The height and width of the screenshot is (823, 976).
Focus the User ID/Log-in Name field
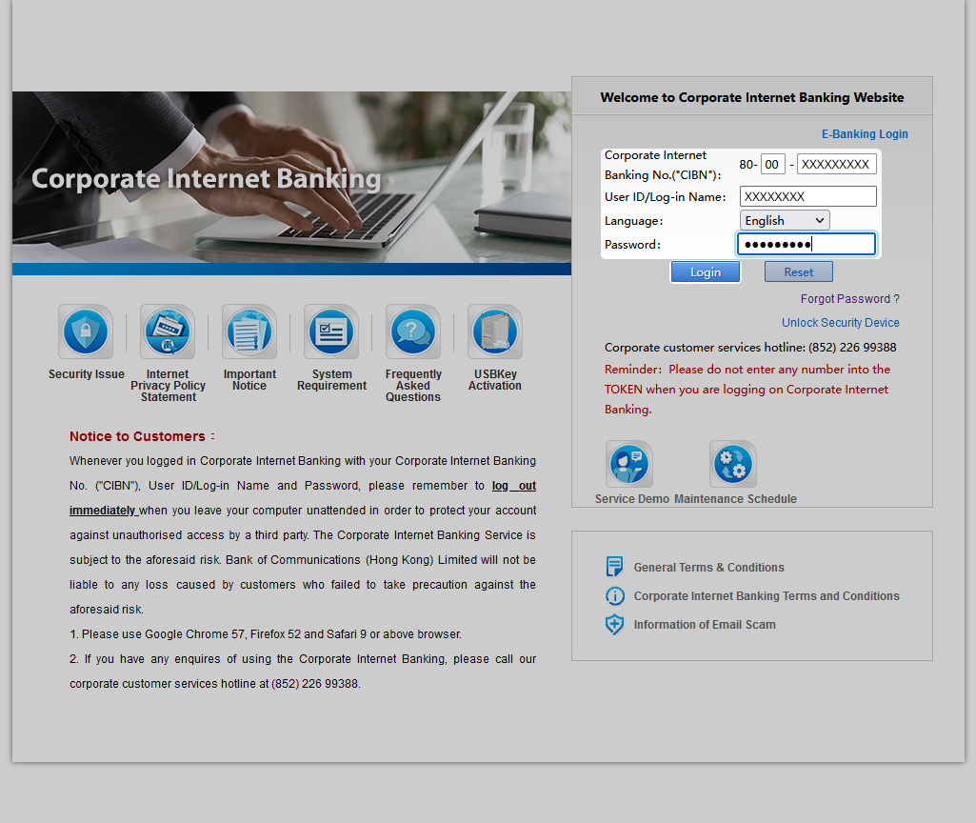coord(807,196)
